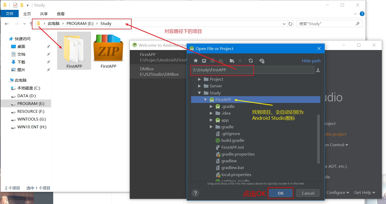This screenshot has width=386, height=204.
Task: Select PROGRAM (E:) drive in sidebar
Action: (31, 103)
